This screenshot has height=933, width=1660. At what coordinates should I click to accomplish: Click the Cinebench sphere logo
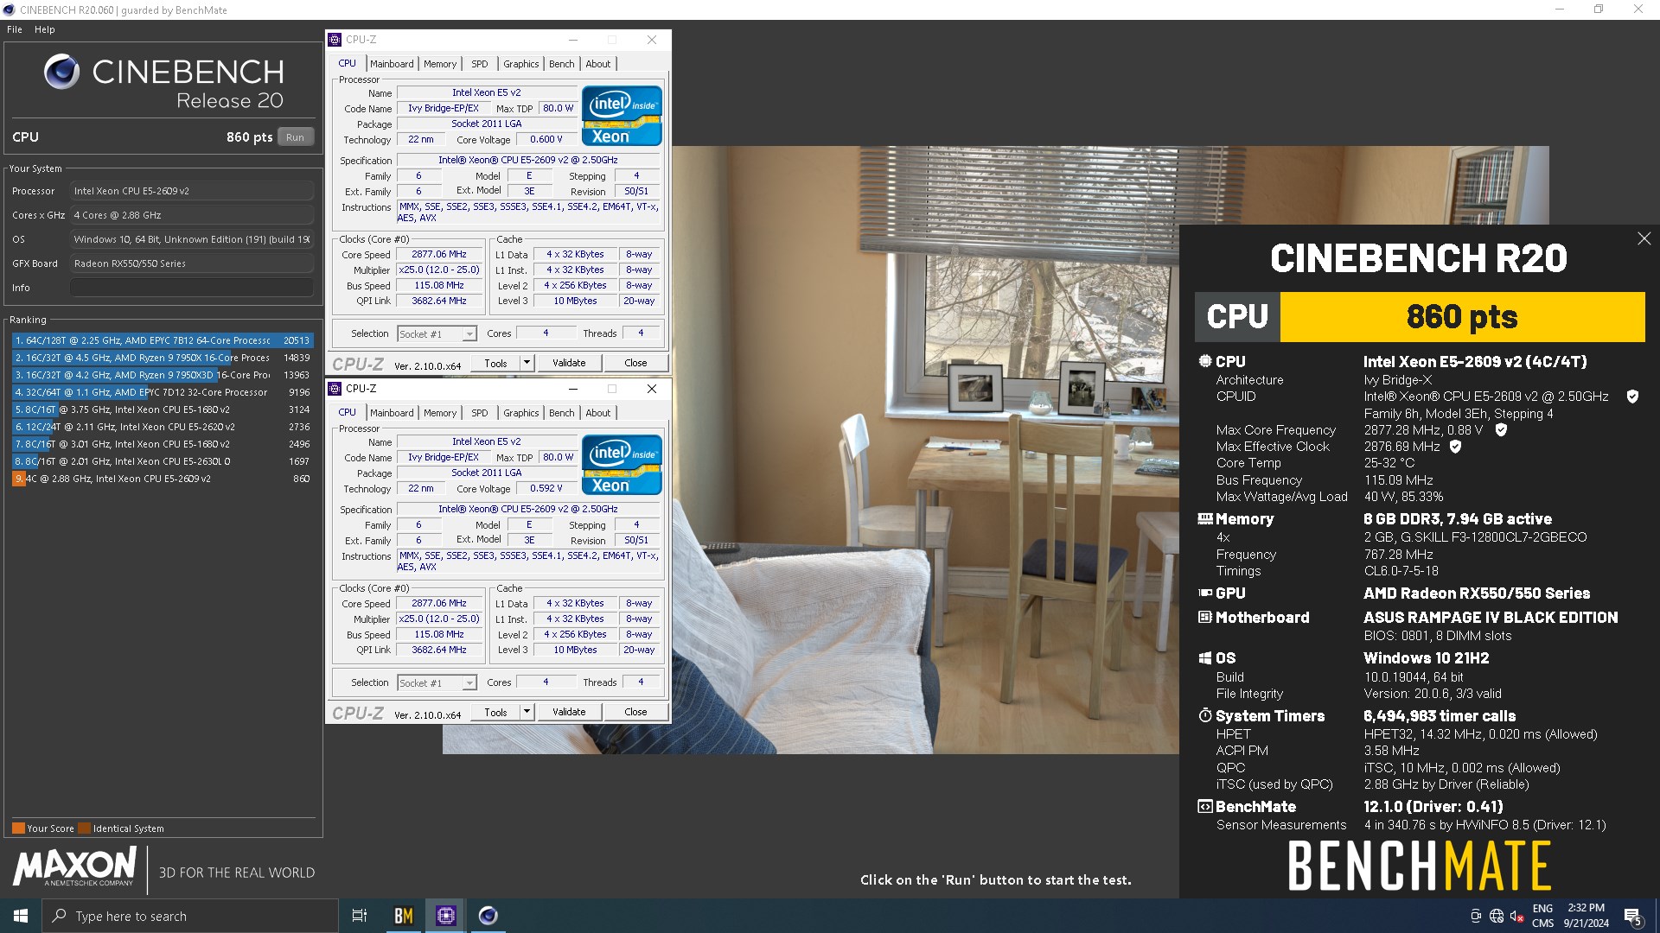click(x=61, y=72)
